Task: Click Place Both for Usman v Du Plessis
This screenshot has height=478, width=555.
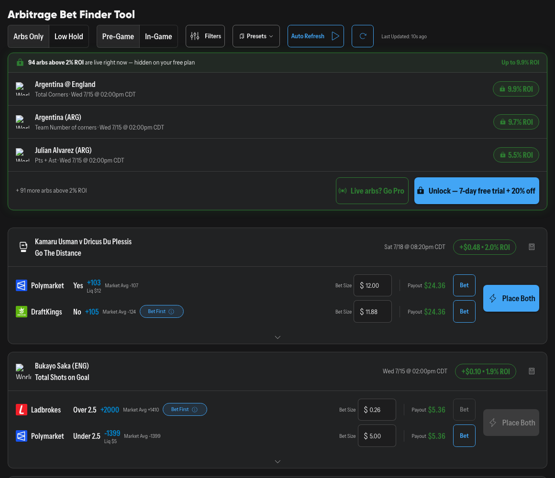Action: [x=511, y=298]
